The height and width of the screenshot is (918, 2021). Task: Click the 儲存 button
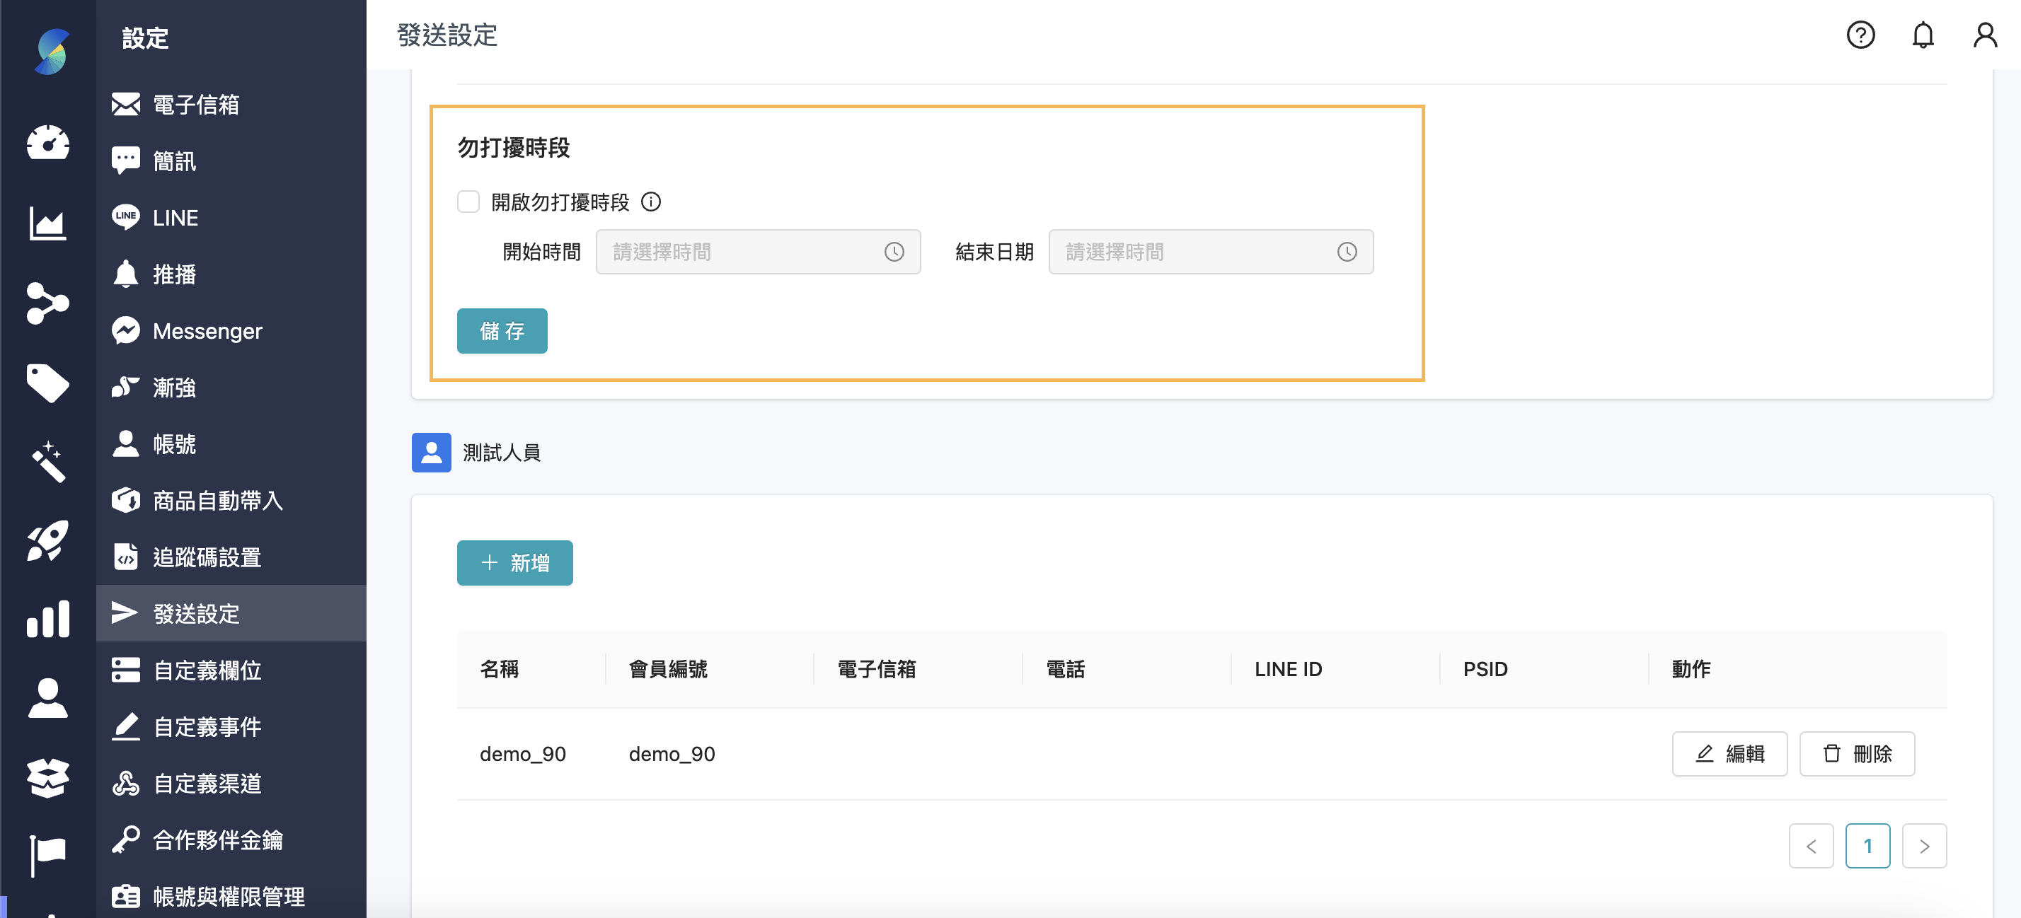(x=502, y=331)
